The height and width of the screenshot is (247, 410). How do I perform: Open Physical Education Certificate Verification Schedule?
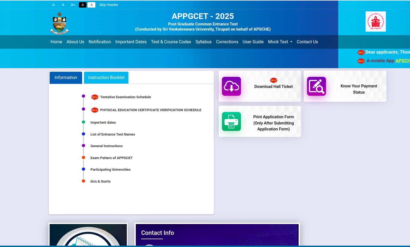coord(151,110)
